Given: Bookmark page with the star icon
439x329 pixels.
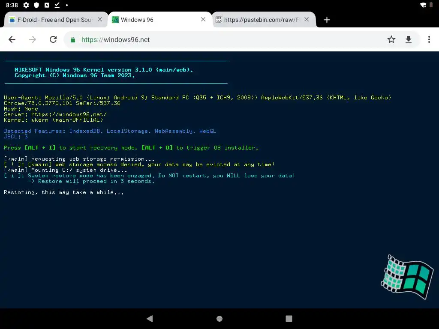Looking at the screenshot, I should click(391, 39).
